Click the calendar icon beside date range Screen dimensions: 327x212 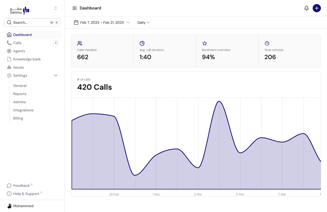(76, 22)
